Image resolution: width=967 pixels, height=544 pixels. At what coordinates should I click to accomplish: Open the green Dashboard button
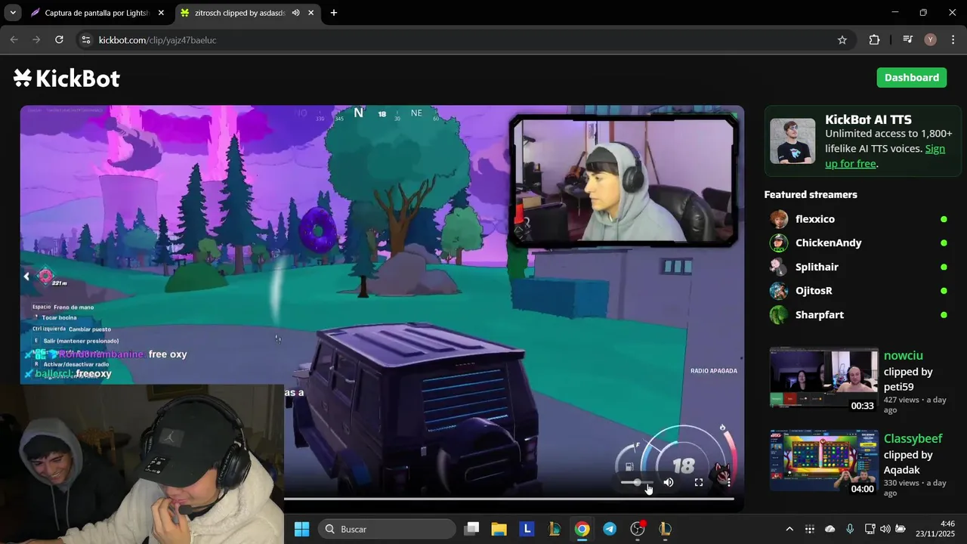click(x=911, y=78)
